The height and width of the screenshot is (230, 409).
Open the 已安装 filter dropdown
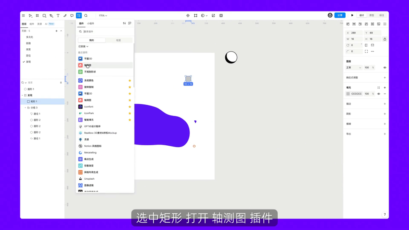click(83, 47)
